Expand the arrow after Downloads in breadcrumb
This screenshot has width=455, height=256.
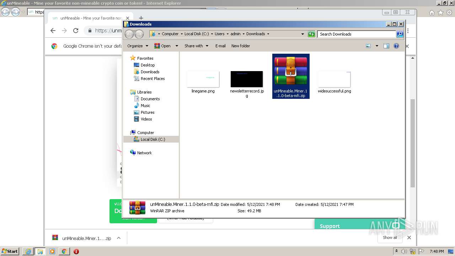click(268, 34)
